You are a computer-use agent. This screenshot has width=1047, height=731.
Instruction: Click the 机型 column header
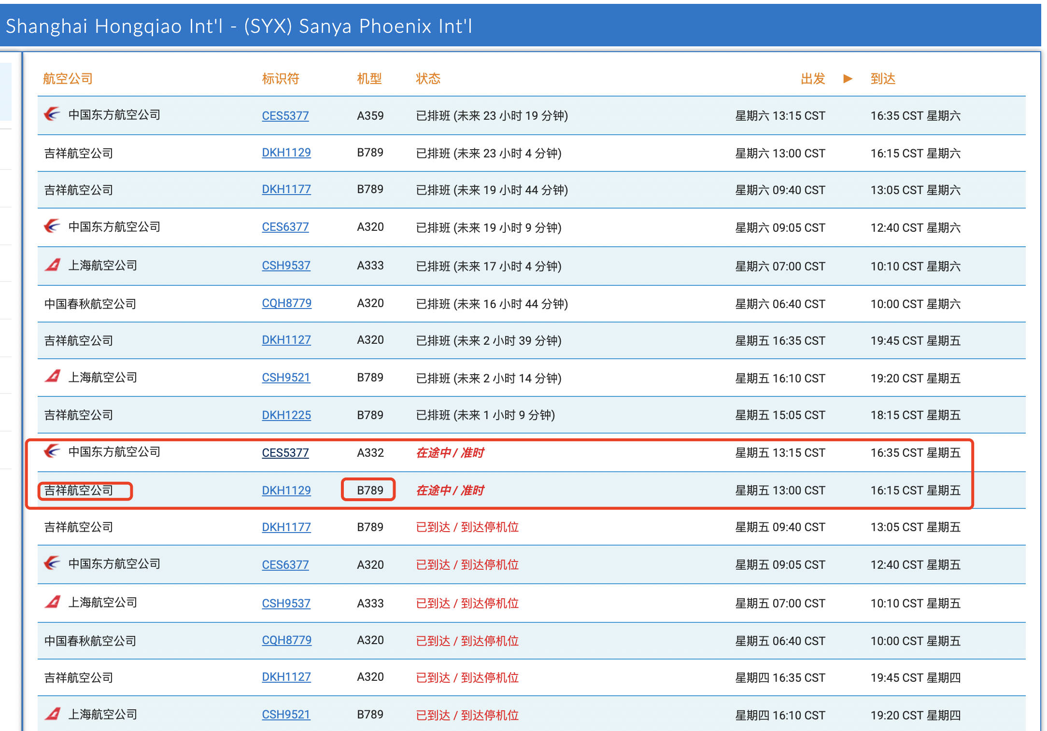[369, 79]
